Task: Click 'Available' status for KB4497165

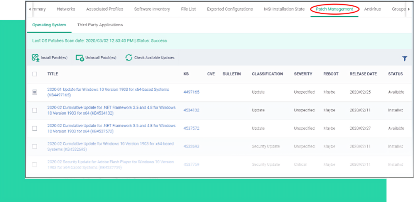Action: click(x=396, y=92)
